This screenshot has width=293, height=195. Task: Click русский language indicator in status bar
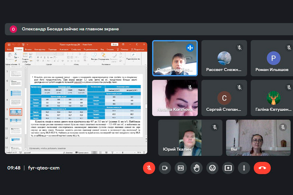[x=27, y=152]
